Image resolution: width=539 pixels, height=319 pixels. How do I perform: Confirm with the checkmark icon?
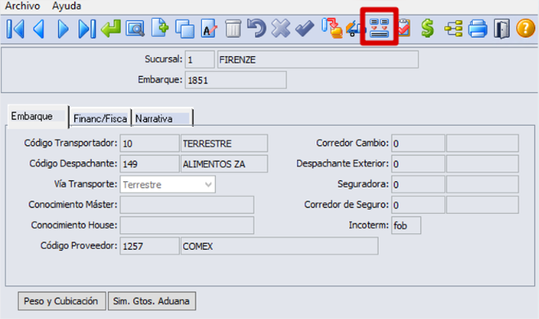(304, 29)
